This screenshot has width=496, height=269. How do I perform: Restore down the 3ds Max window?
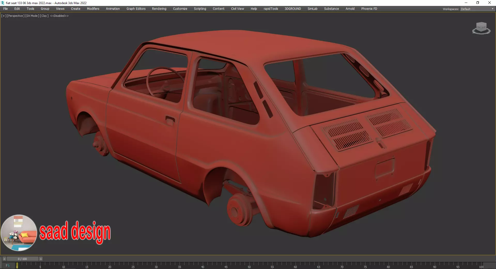coord(478,3)
